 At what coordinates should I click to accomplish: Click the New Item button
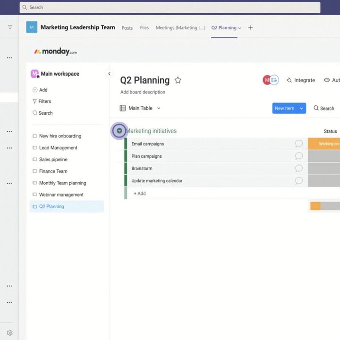[284, 108]
